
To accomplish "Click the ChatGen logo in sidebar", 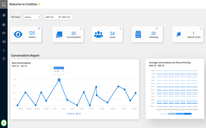I will 4,4.
